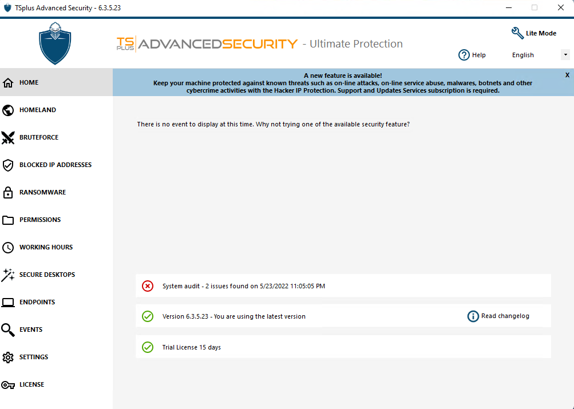The width and height of the screenshot is (574, 409).
Task: Go to the HOMELAND section
Action: coord(57,110)
